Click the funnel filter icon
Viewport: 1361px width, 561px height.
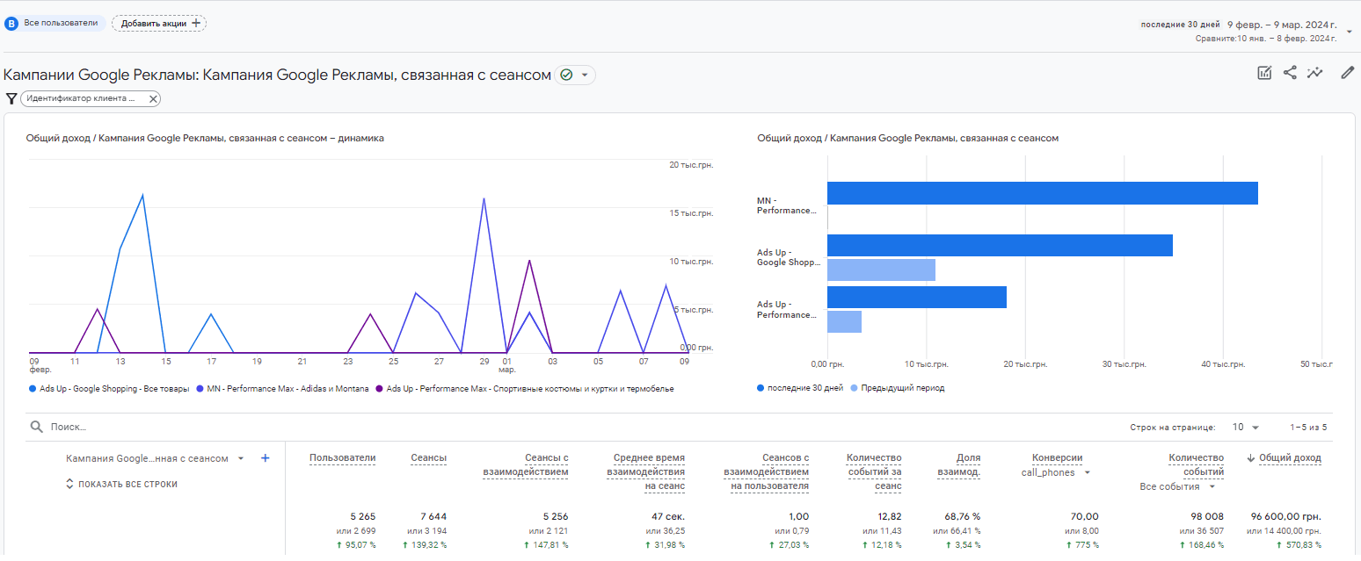tap(11, 99)
